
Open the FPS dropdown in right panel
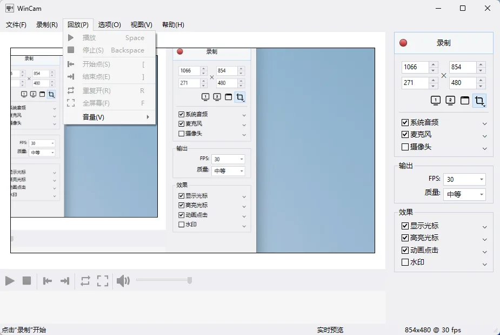[x=465, y=179]
